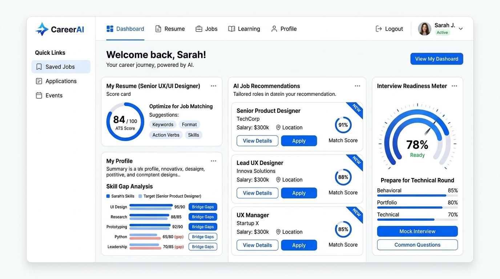Apply to Lead UX Designer role
The width and height of the screenshot is (500, 279).
[x=299, y=193]
